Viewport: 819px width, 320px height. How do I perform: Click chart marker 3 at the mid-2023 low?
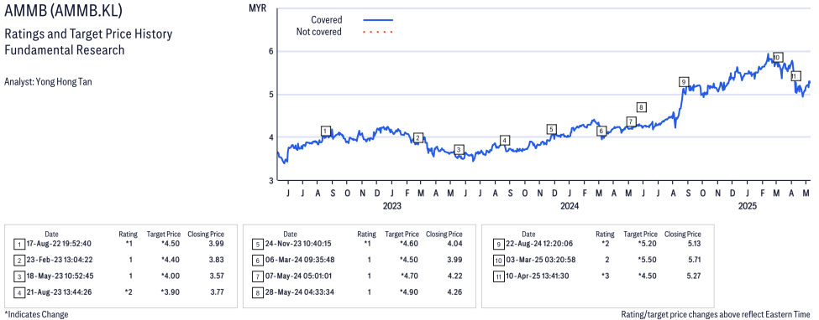[459, 150]
